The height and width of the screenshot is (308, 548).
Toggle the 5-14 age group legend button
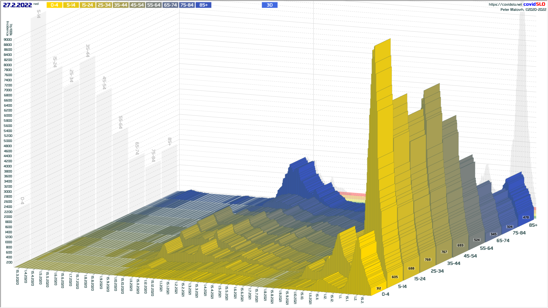(x=71, y=5)
